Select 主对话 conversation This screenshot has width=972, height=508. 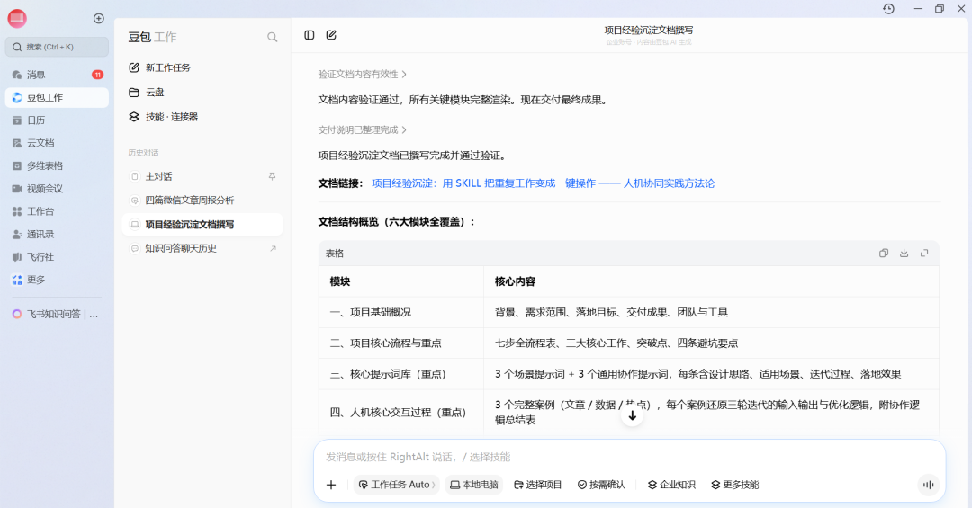coord(202,176)
